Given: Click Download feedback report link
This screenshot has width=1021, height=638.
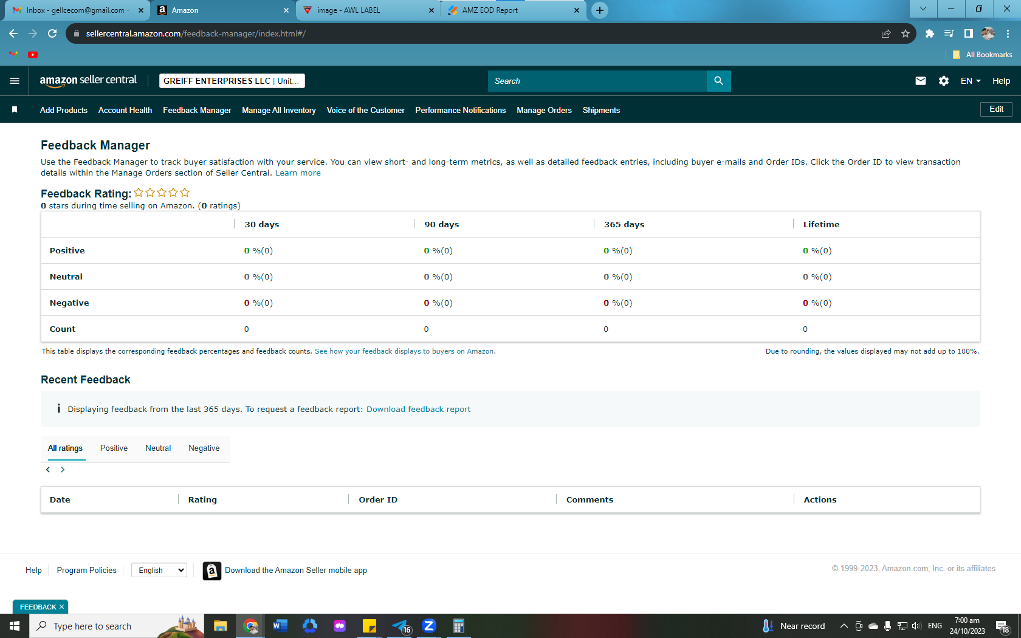Looking at the screenshot, I should [x=419, y=410].
